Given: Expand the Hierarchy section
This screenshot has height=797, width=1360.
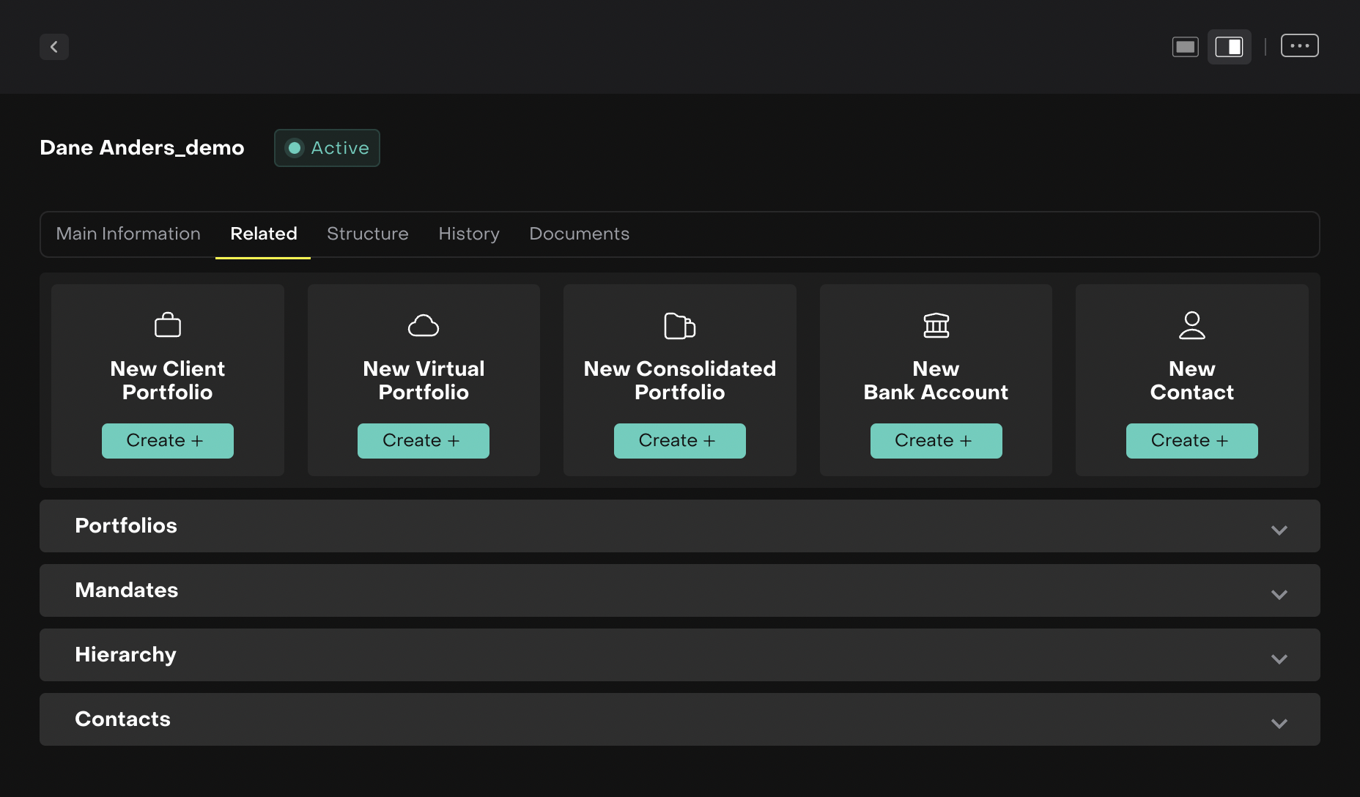Looking at the screenshot, I should pos(1279,659).
